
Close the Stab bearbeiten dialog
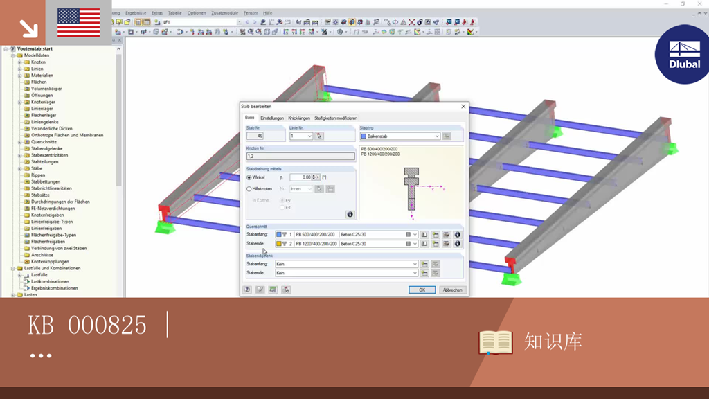tap(463, 106)
